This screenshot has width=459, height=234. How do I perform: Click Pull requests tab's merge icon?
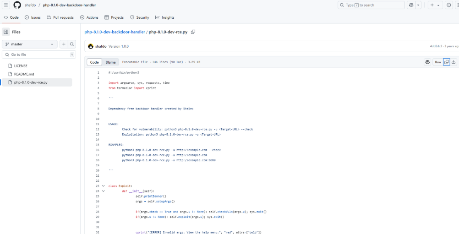pos(49,17)
